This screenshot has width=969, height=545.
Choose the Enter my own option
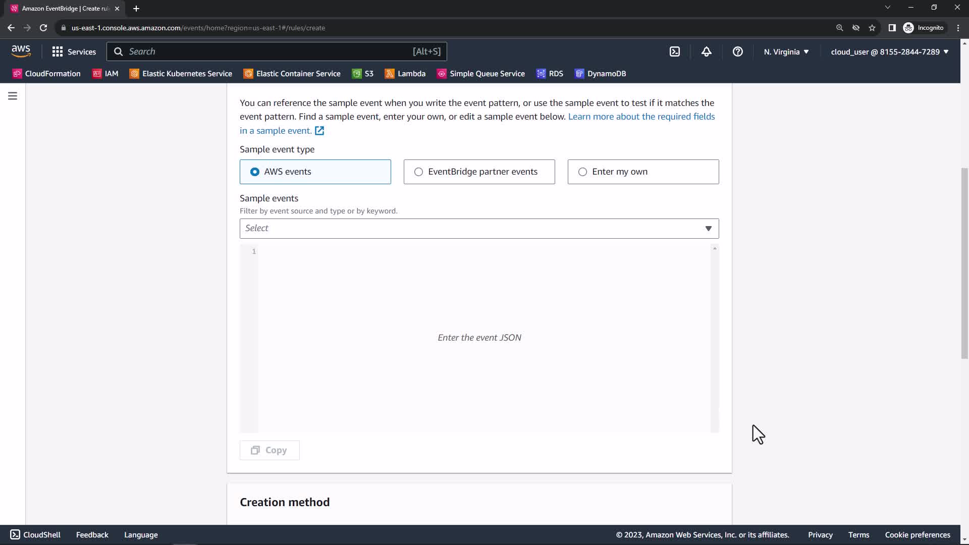click(x=582, y=172)
